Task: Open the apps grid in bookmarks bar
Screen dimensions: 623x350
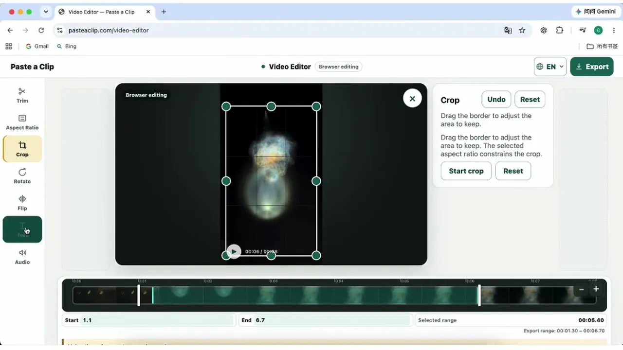Action: pyautogui.click(x=9, y=46)
